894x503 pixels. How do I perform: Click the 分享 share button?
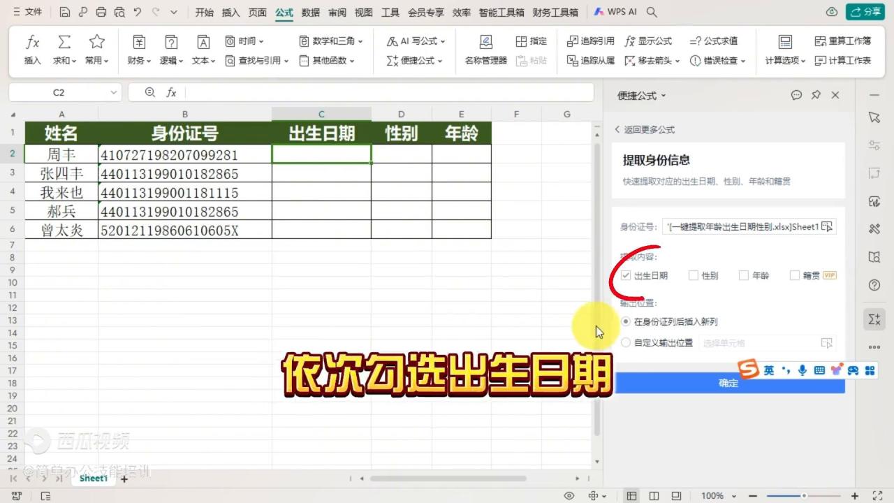(x=865, y=12)
